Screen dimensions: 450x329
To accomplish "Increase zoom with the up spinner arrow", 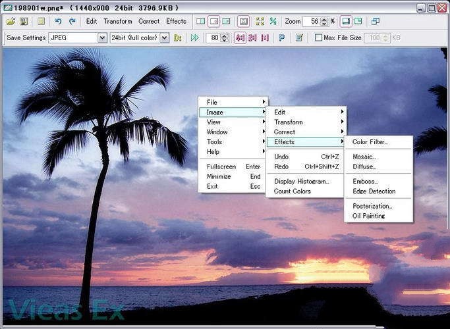I will (x=324, y=19).
